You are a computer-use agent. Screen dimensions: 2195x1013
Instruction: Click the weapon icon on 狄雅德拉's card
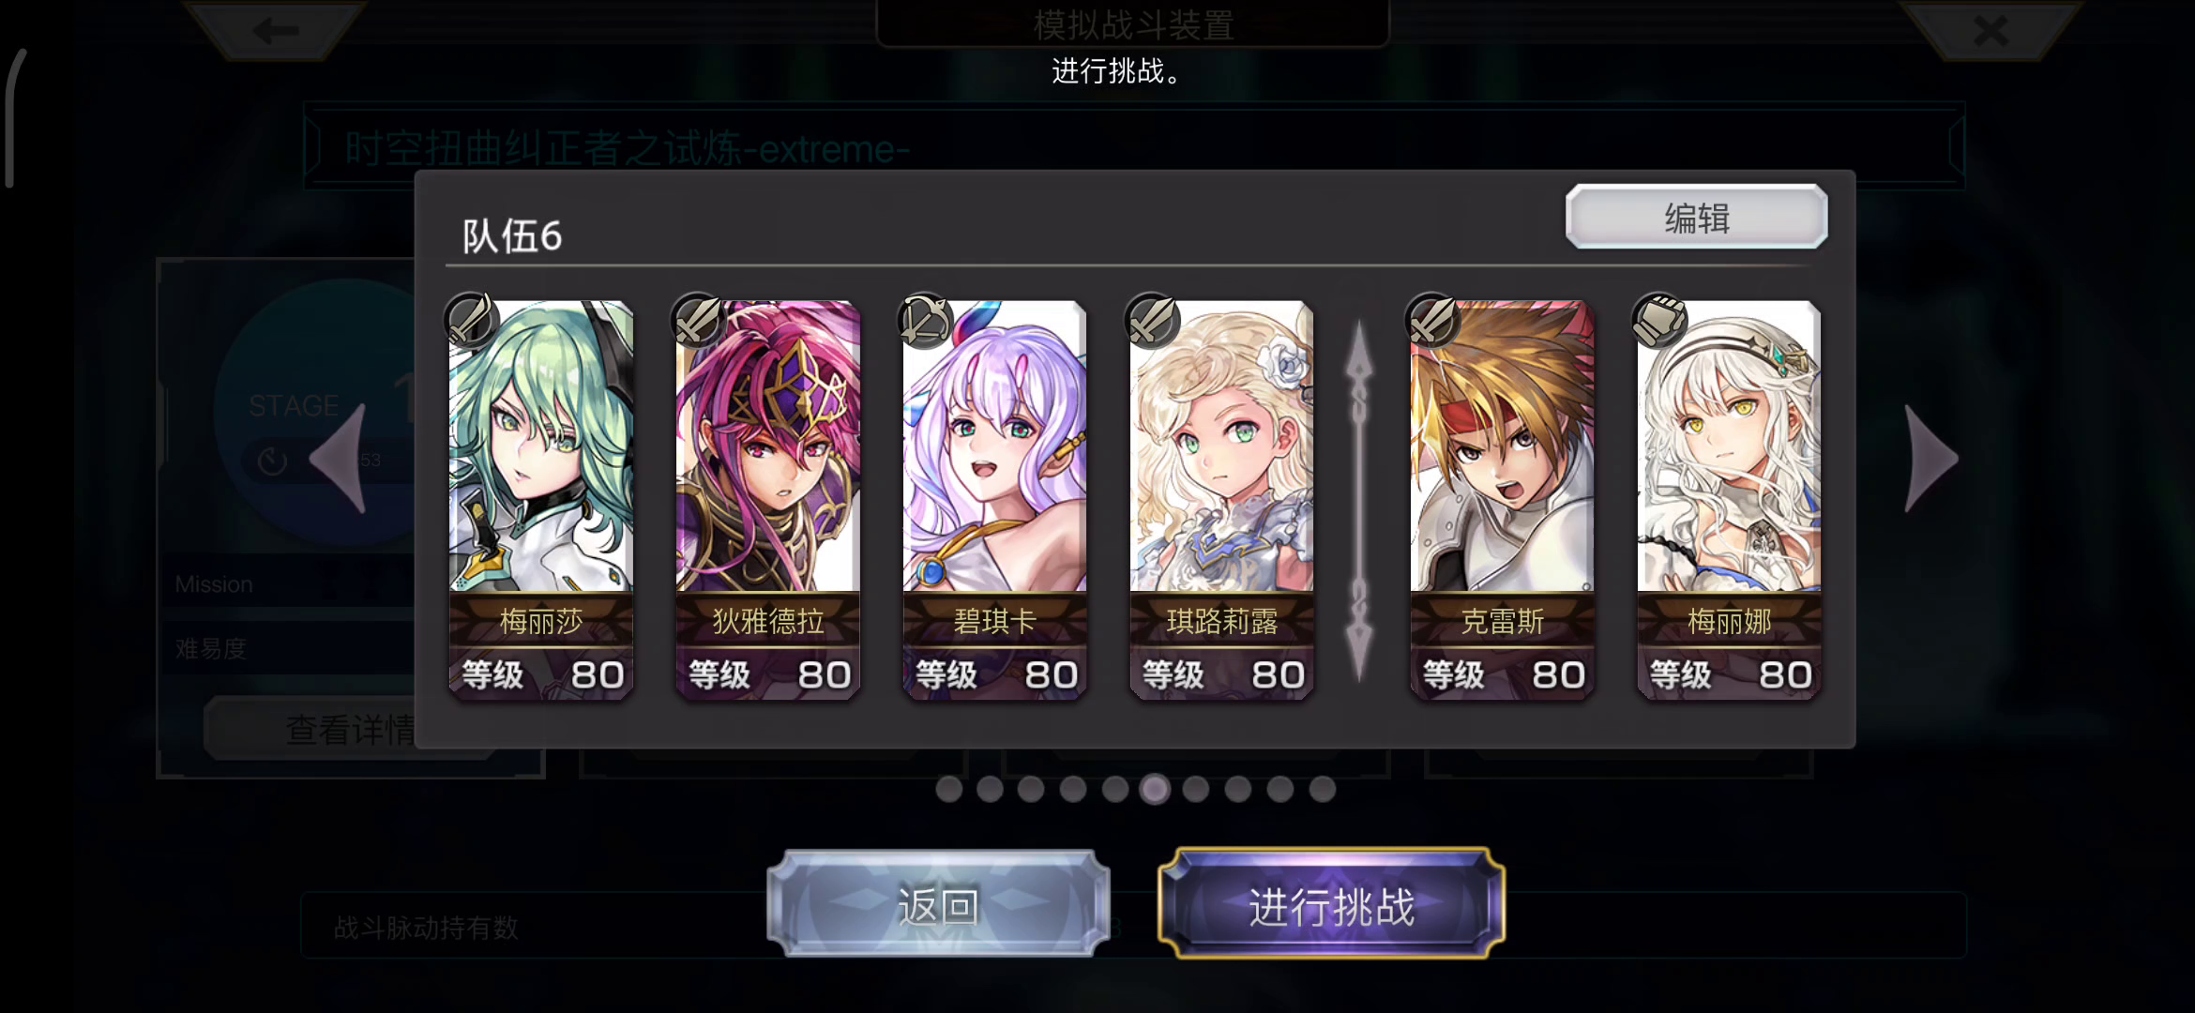point(699,321)
